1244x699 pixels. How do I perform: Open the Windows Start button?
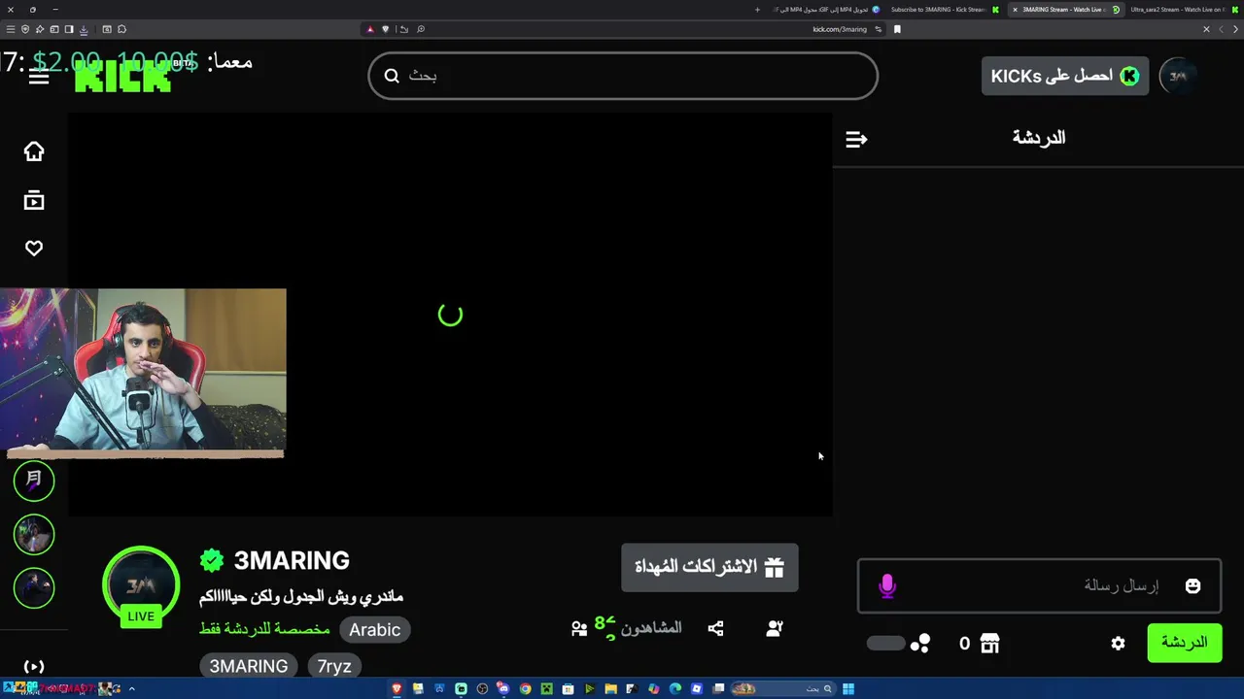point(848,689)
